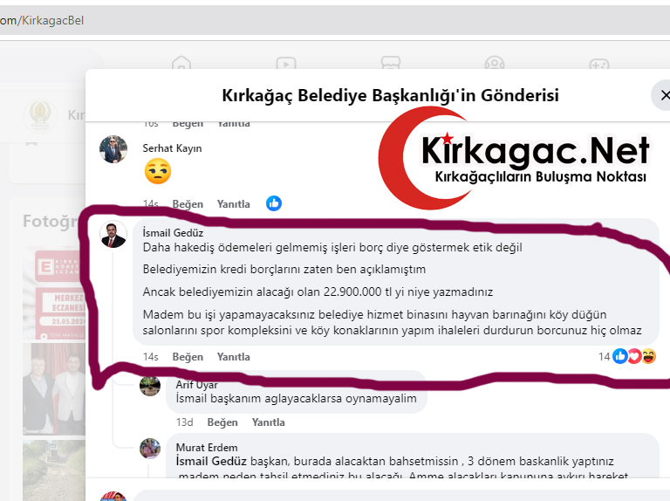Click Beğen under Serhat Kayın's comment

[x=188, y=204]
